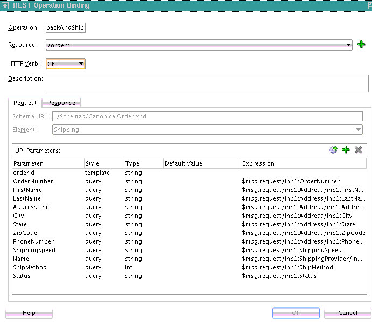This screenshot has height=322, width=372.
Task: Click the Expression column header
Action: pyautogui.click(x=304, y=163)
